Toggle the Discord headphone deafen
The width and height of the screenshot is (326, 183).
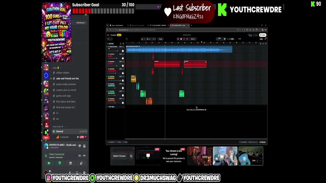tap(77, 173)
